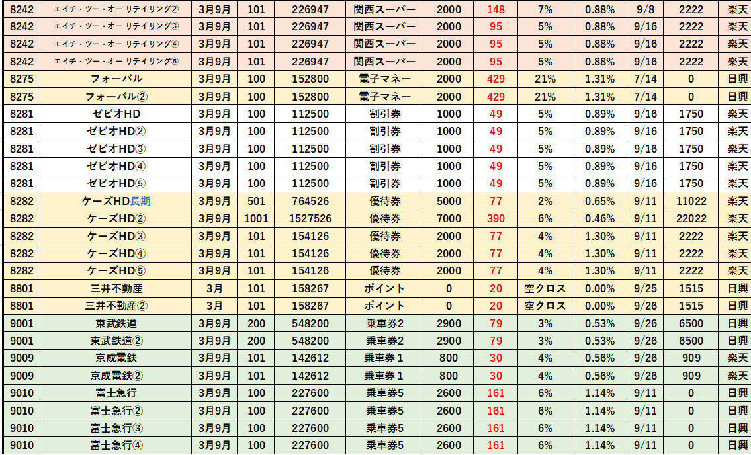Click the ケーズHD長期 cell with blue text
Viewport: 751px width, 455px height.
point(116,201)
